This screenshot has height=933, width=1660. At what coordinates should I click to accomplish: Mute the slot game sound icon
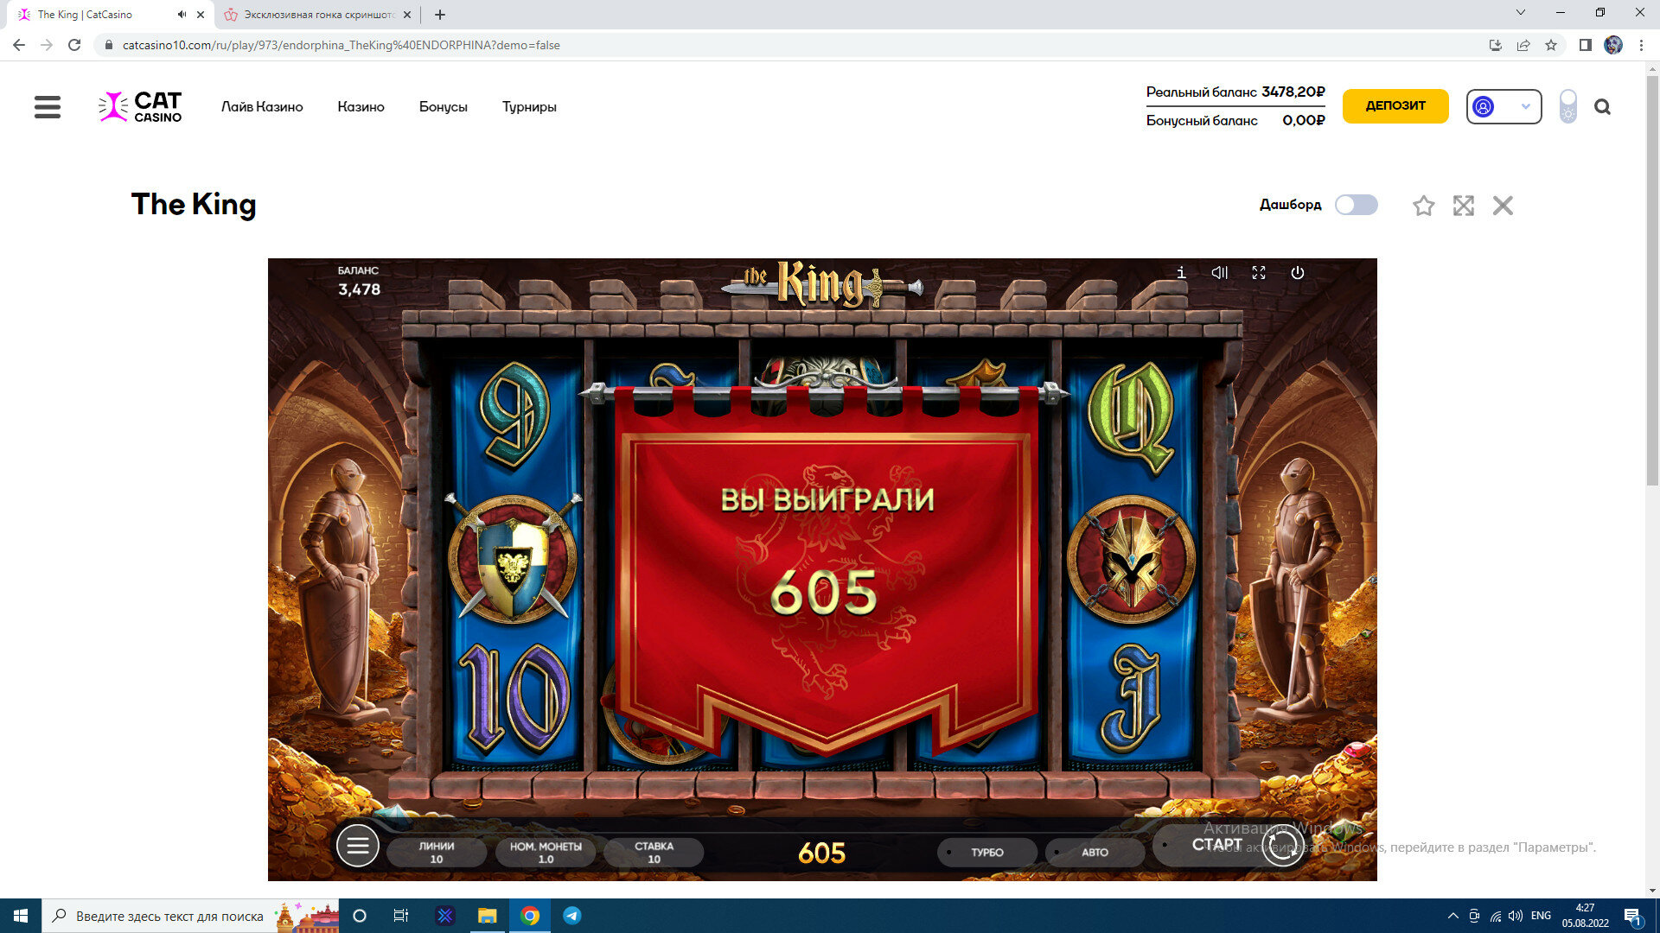tap(1220, 273)
